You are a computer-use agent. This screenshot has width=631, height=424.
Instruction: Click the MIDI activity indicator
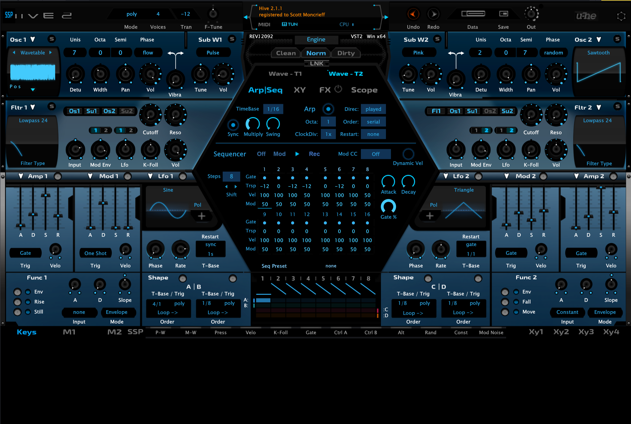pos(264,24)
